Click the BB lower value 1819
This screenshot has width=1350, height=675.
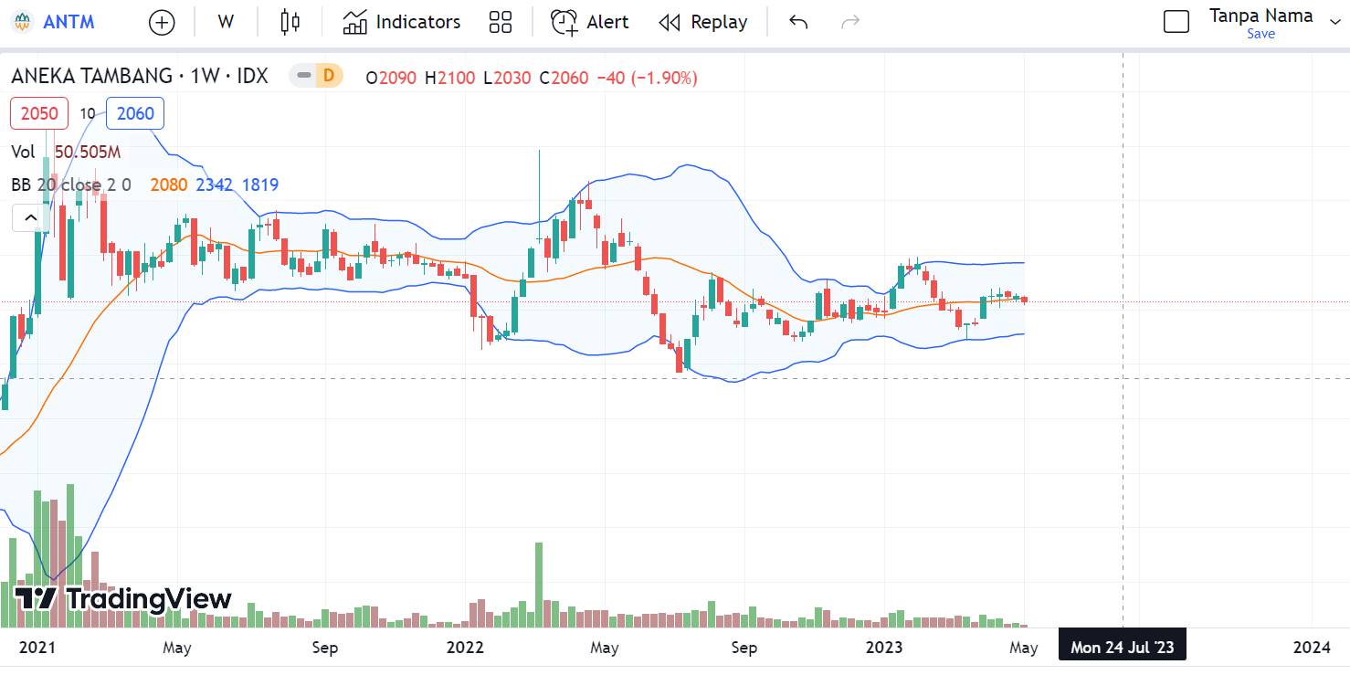pos(260,185)
